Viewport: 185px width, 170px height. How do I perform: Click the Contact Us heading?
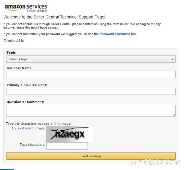coord(14,41)
